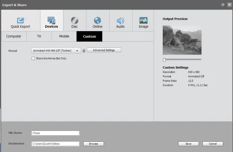Viewport: 233px width, 152px height.
Task: Enable Share WorkArea Bar Only checkbox
Action: pos(33,58)
